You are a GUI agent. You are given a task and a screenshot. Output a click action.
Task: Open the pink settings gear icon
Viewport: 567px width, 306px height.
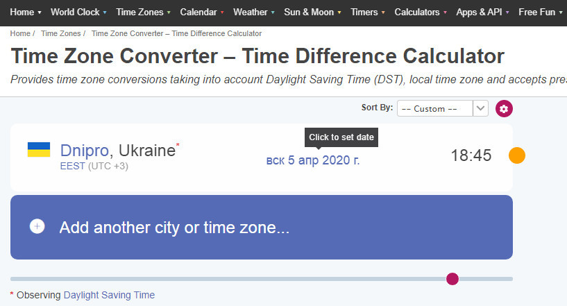504,108
